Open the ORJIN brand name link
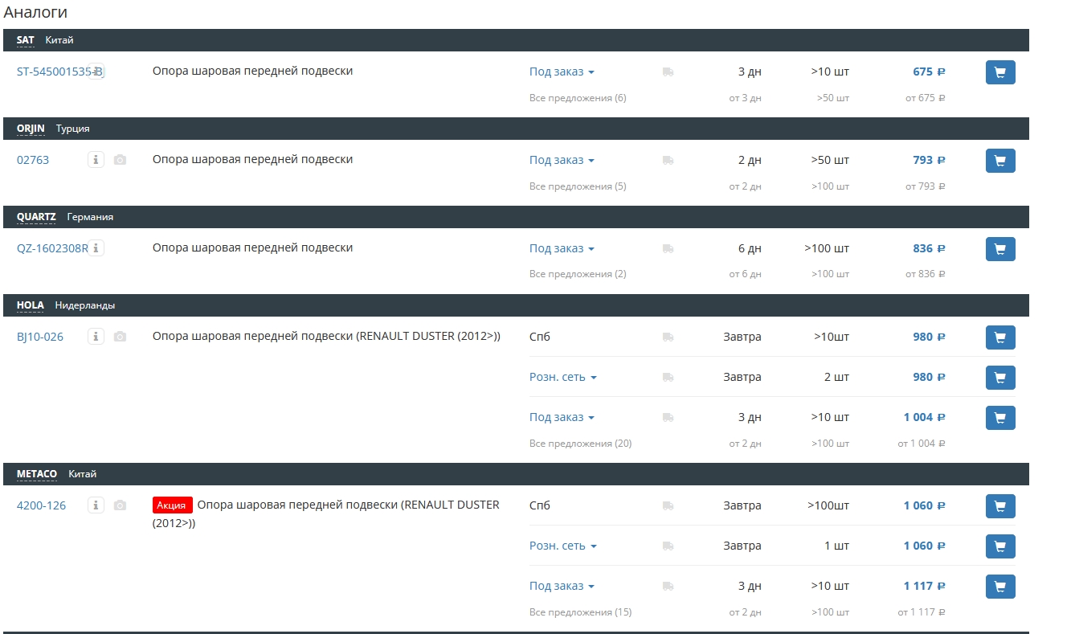Viewport: 1071px width, 634px height. (31, 129)
